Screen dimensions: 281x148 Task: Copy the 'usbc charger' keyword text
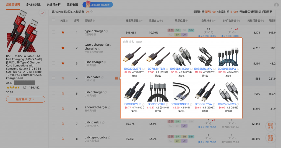pyautogui.click(x=105, y=62)
